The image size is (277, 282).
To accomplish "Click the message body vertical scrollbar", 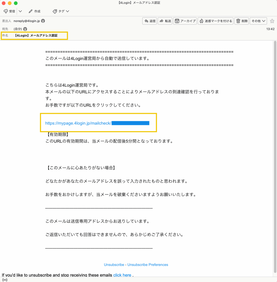I will click(x=275, y=154).
